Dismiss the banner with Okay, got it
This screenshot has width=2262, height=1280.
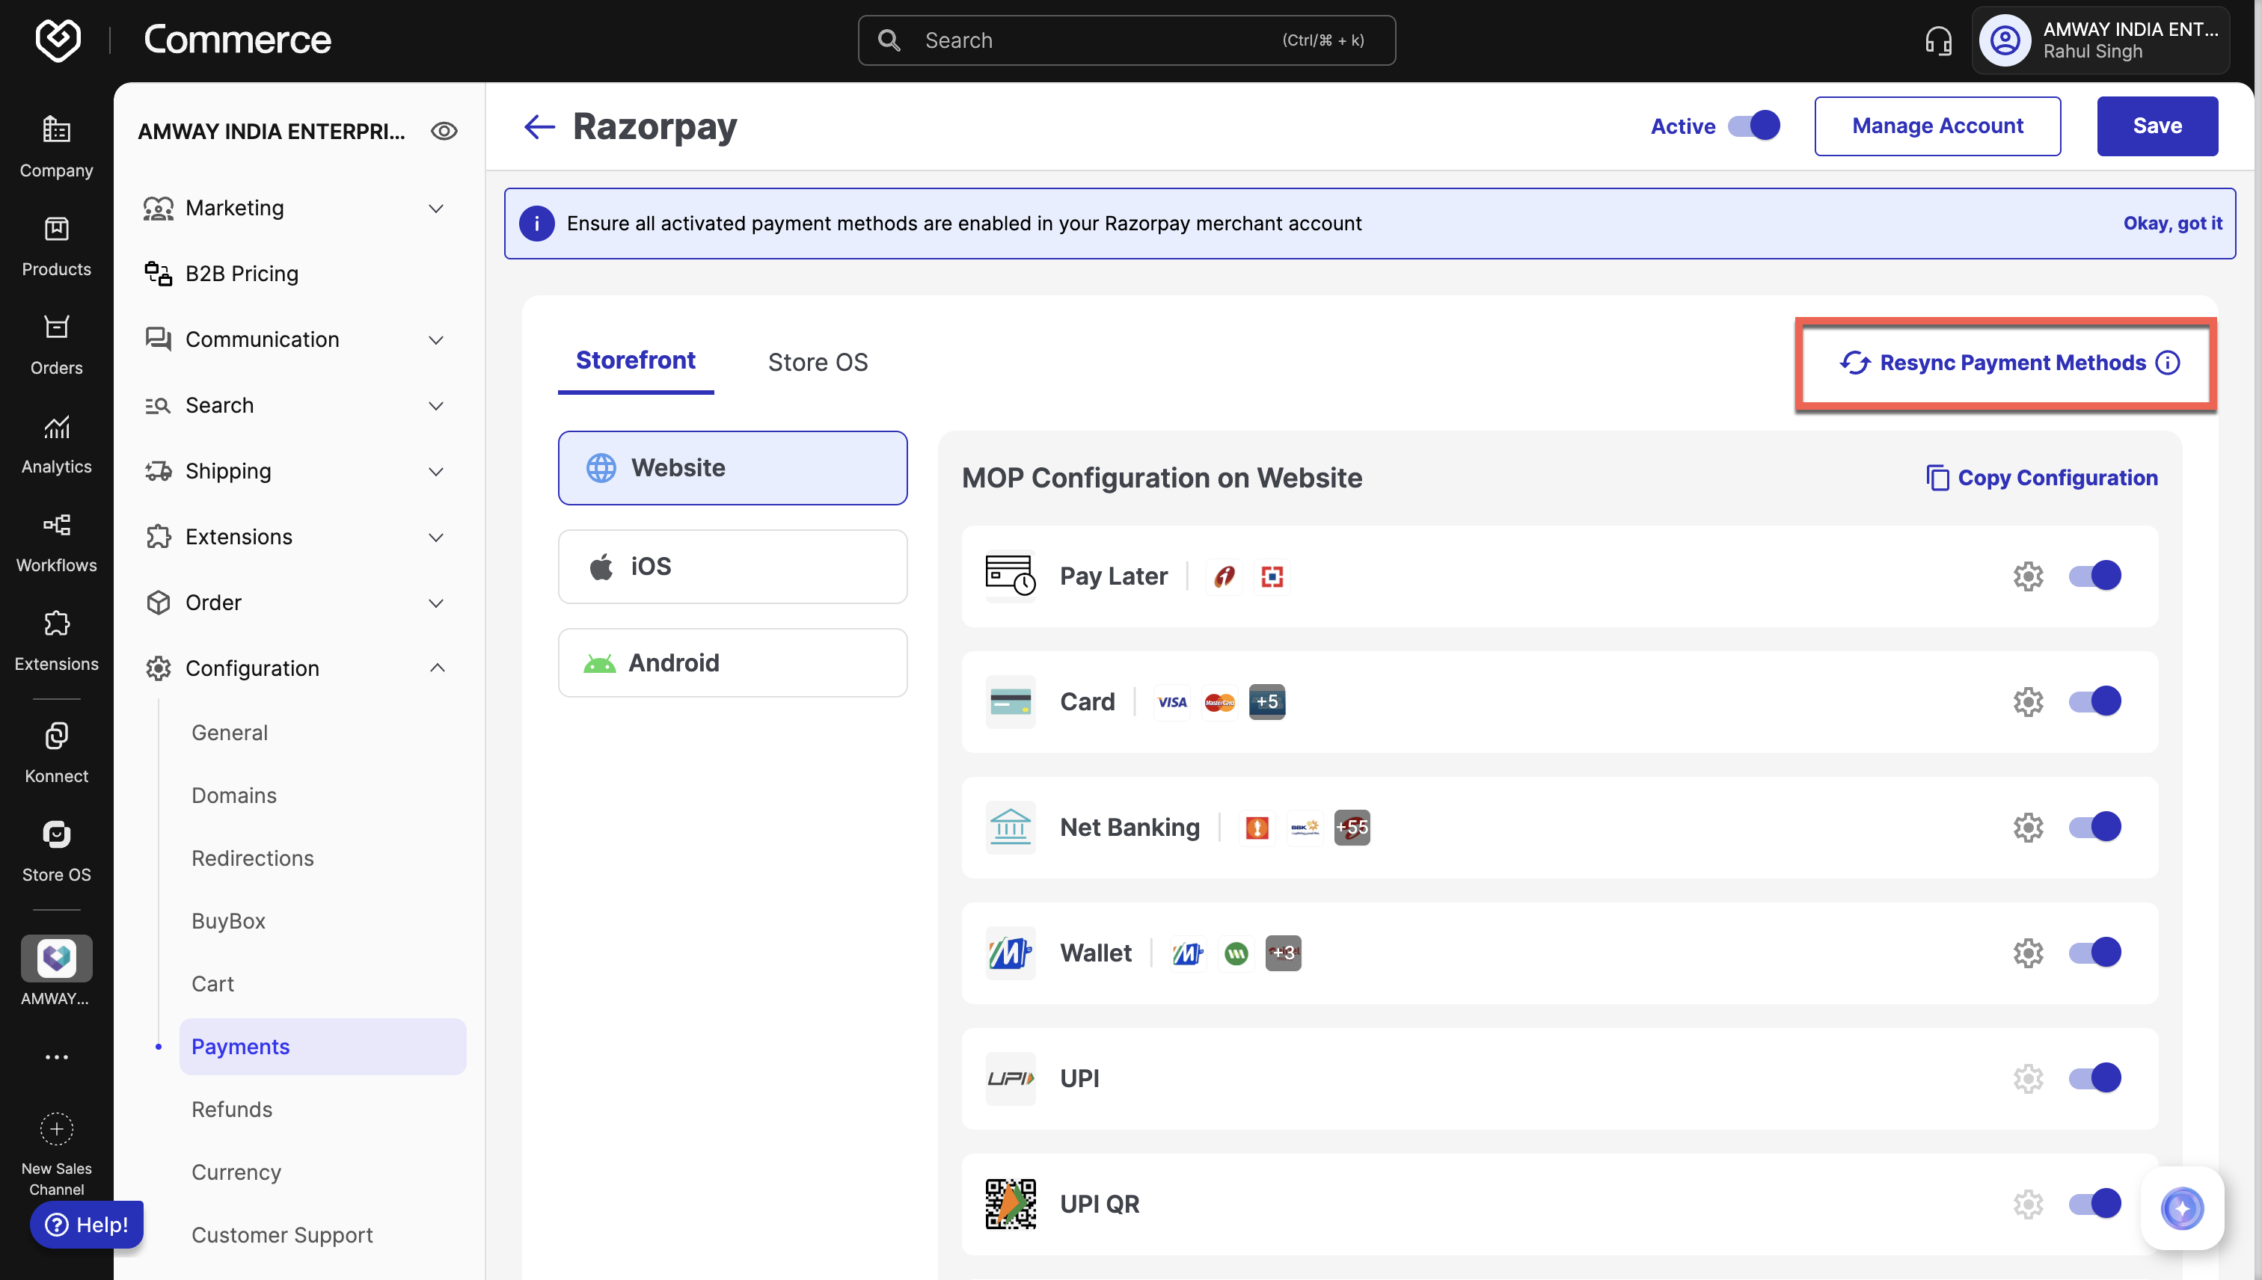[x=2171, y=224]
